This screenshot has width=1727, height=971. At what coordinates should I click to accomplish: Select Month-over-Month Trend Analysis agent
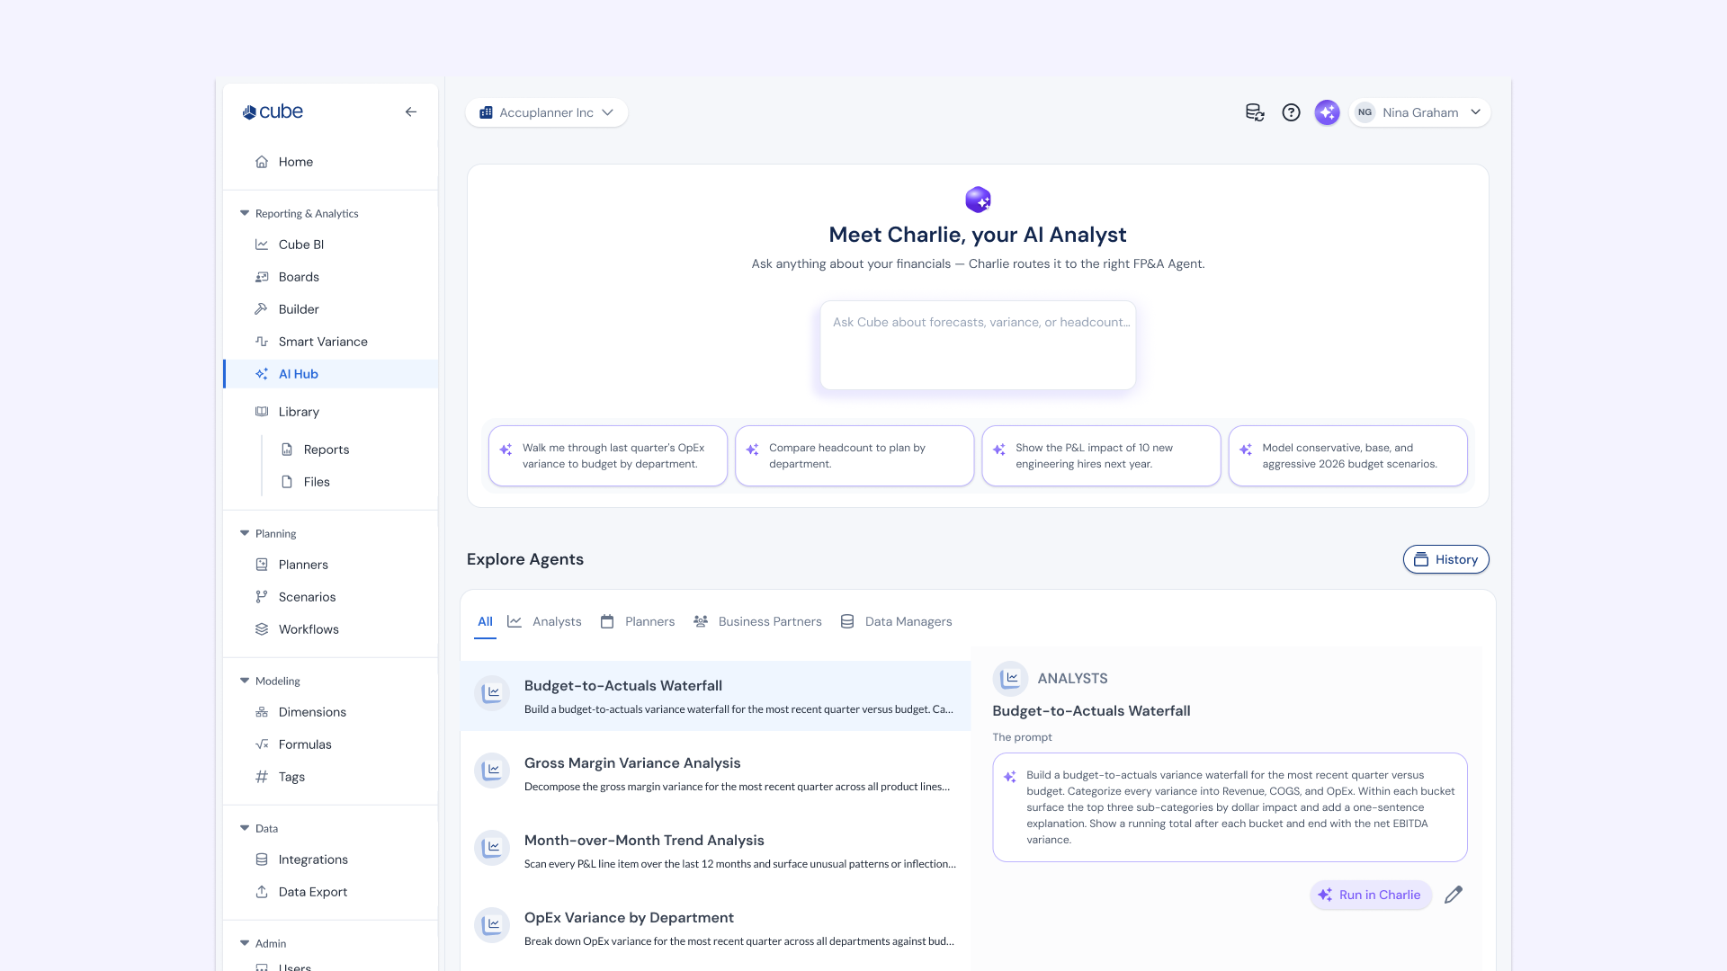[x=716, y=851]
